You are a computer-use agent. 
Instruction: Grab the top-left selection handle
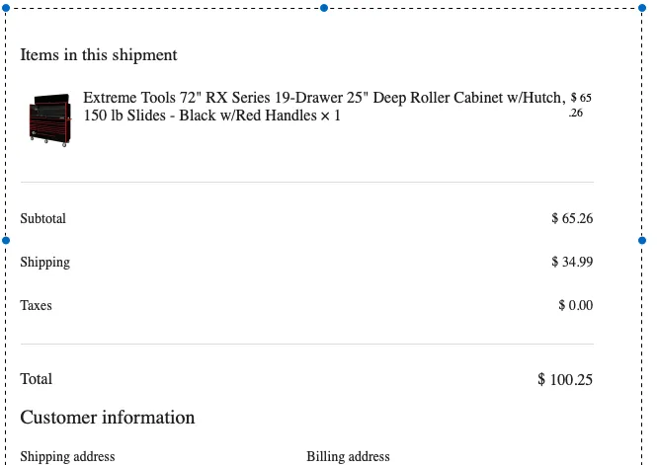click(x=6, y=8)
